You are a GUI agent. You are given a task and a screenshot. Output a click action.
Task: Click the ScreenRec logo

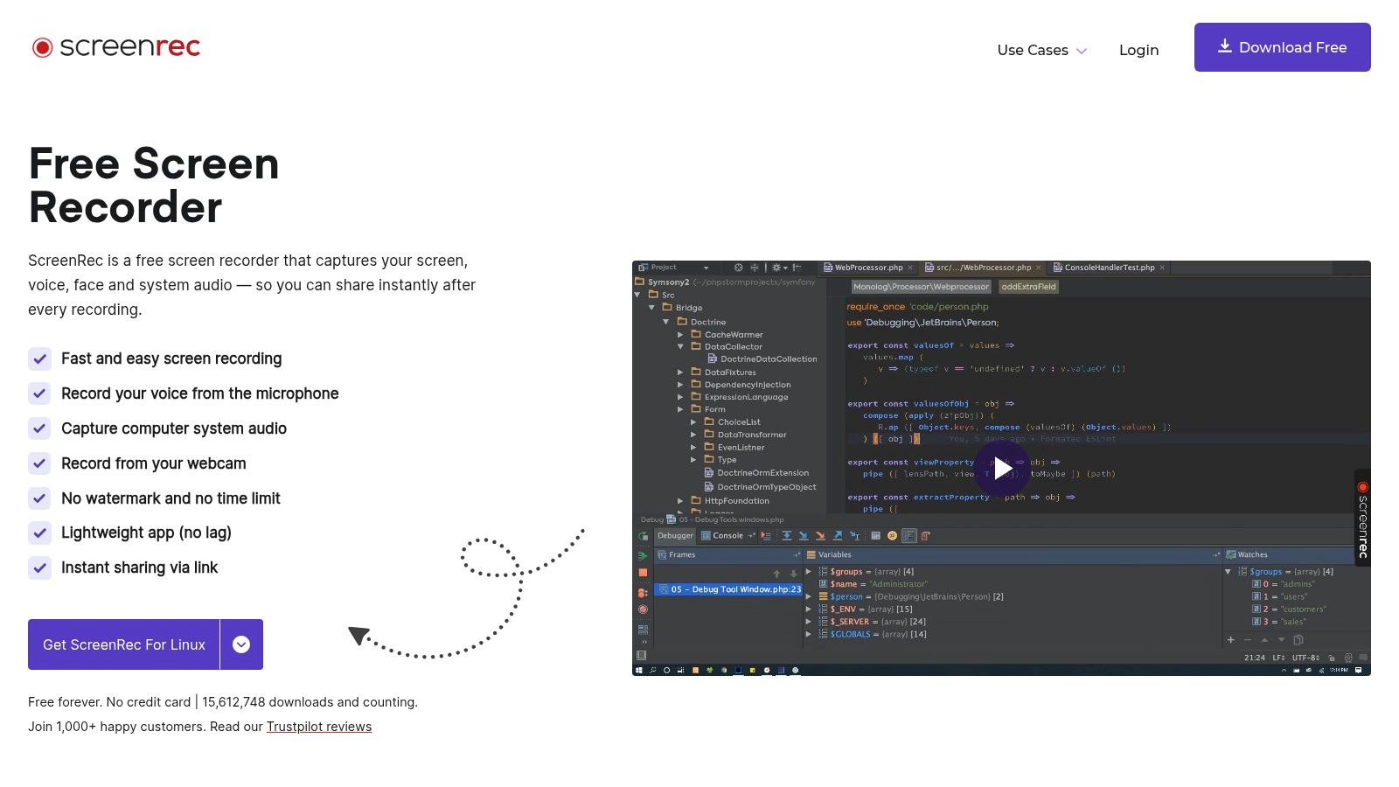(116, 47)
